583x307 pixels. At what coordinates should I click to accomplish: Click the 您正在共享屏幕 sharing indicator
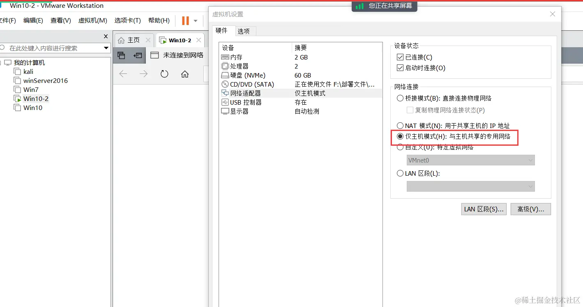385,6
